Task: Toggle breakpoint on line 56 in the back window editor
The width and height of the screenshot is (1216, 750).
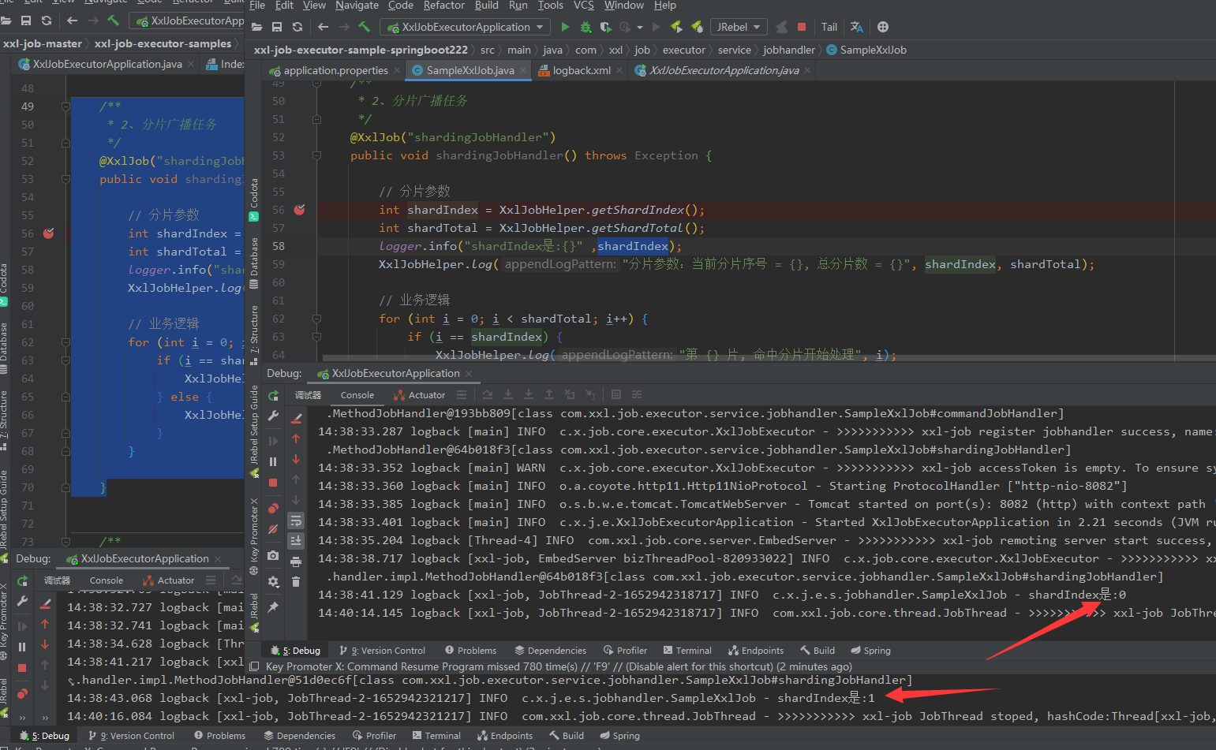Action: 49,233
